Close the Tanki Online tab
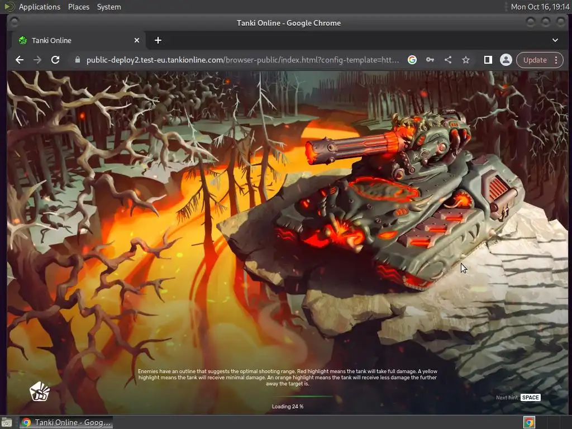This screenshot has height=429, width=572. click(x=137, y=40)
